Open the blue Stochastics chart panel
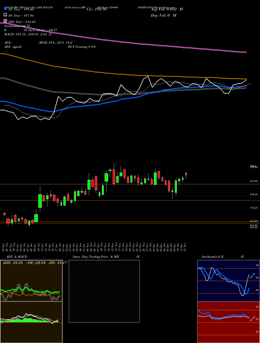 [x=228, y=281]
